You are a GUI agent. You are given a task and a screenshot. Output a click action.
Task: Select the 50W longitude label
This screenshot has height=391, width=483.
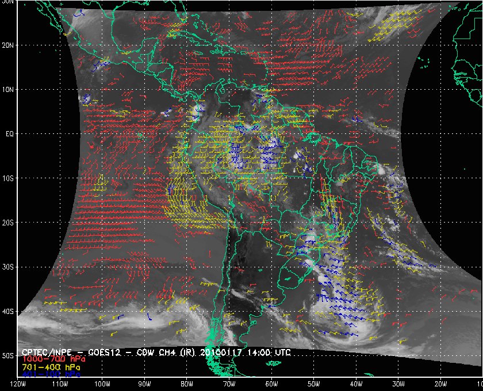coord(313,384)
